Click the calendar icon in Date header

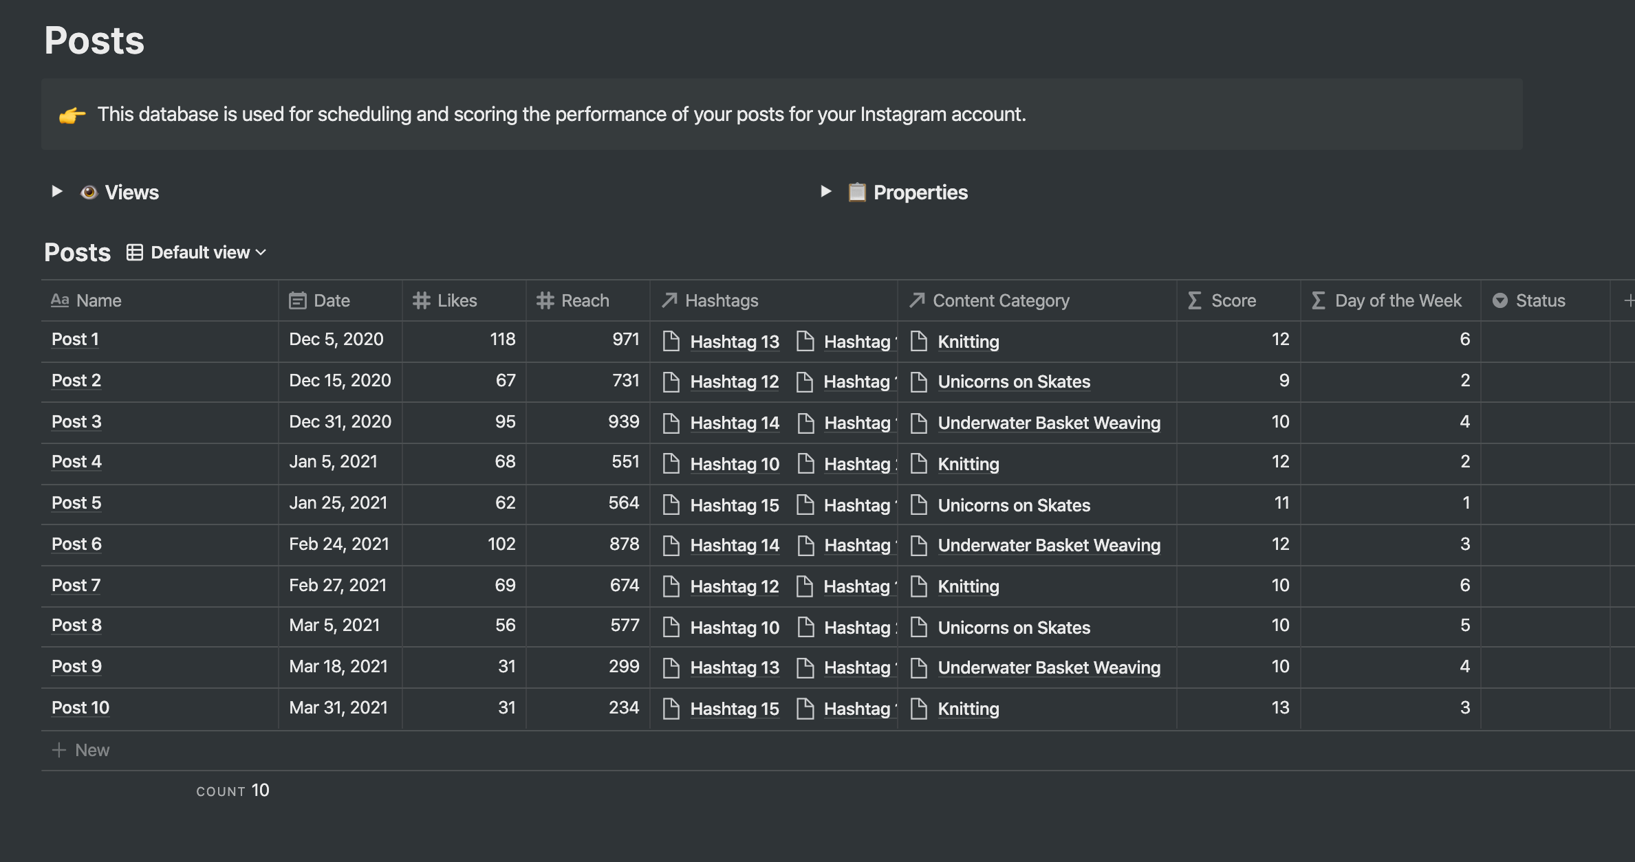click(x=297, y=301)
